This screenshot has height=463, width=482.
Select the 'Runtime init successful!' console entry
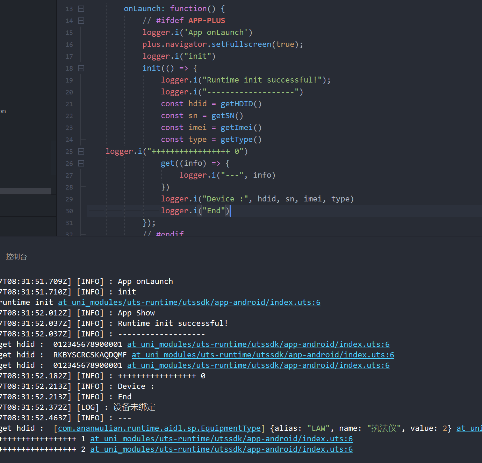pos(173,323)
